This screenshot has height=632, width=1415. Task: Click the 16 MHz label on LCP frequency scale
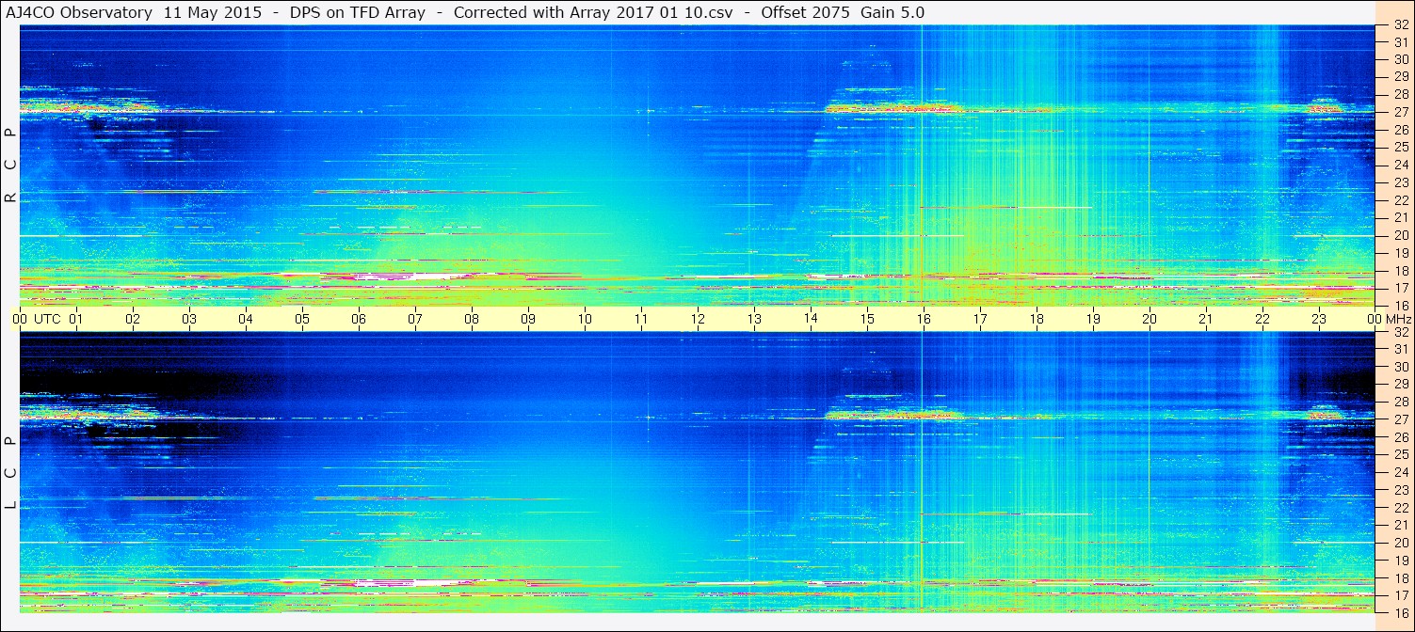pos(1401,611)
